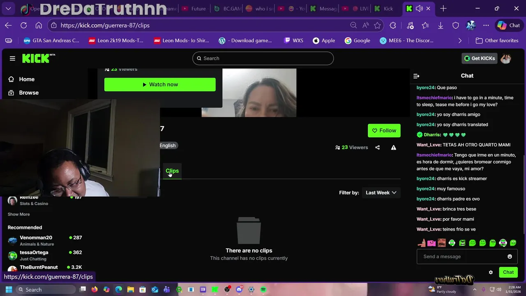The width and height of the screenshot is (526, 296).
Task: Open a new browser tab
Action: coord(443,9)
